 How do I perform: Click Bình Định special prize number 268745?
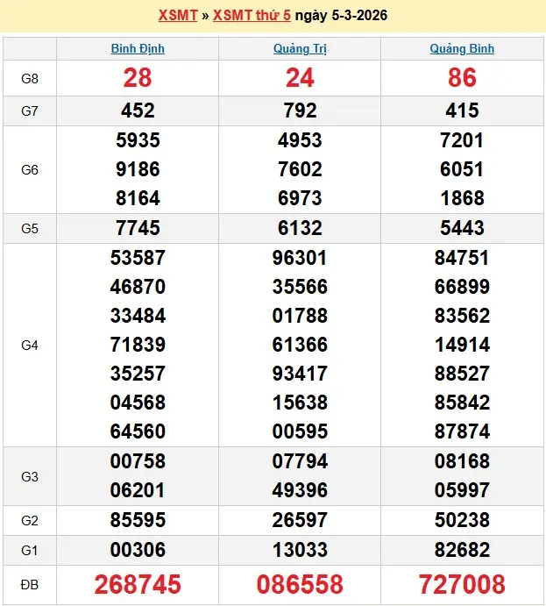(x=138, y=584)
